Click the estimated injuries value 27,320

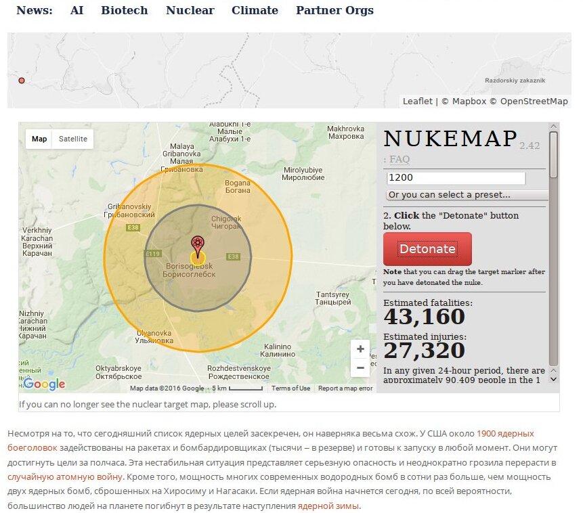[425, 351]
